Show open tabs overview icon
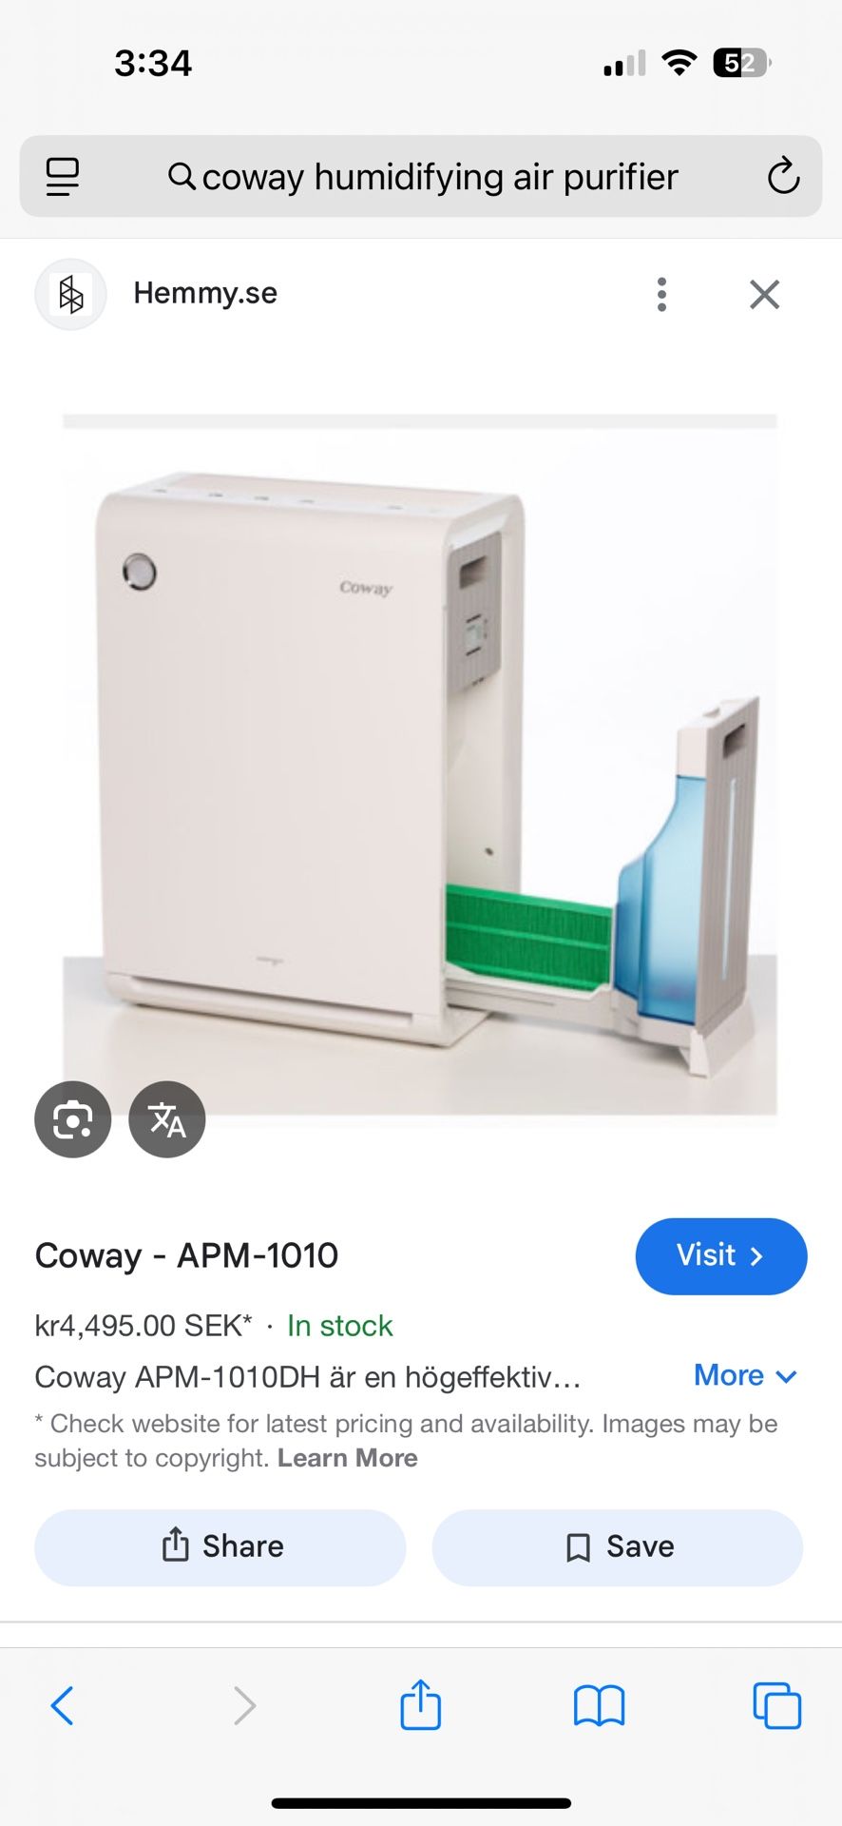Screen dimensions: 842x1826 [x=777, y=1705]
